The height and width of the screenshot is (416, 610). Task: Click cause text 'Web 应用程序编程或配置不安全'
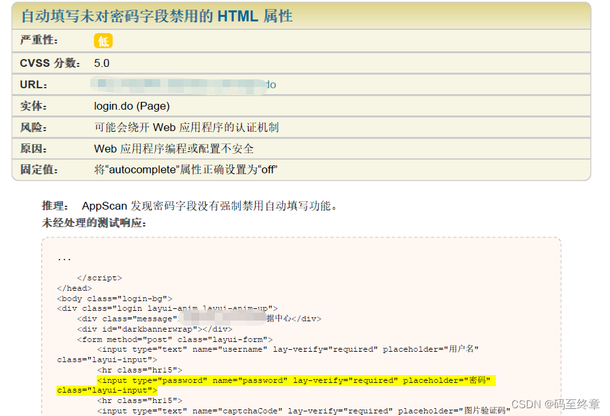coord(174,149)
